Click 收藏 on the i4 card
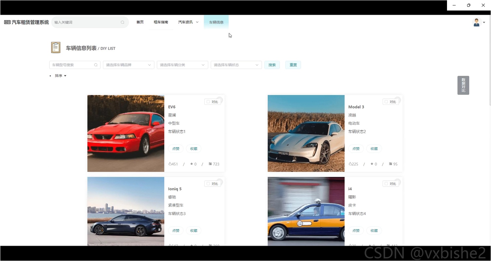 tap(374, 231)
